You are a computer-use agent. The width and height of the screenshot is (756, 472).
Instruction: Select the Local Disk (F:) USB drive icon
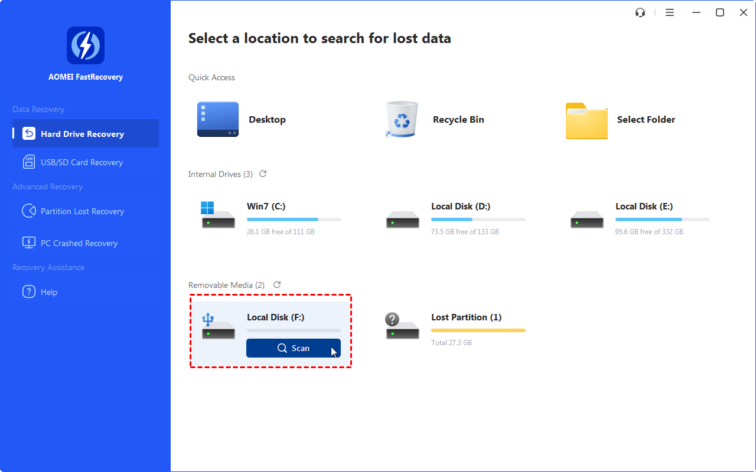point(218,326)
